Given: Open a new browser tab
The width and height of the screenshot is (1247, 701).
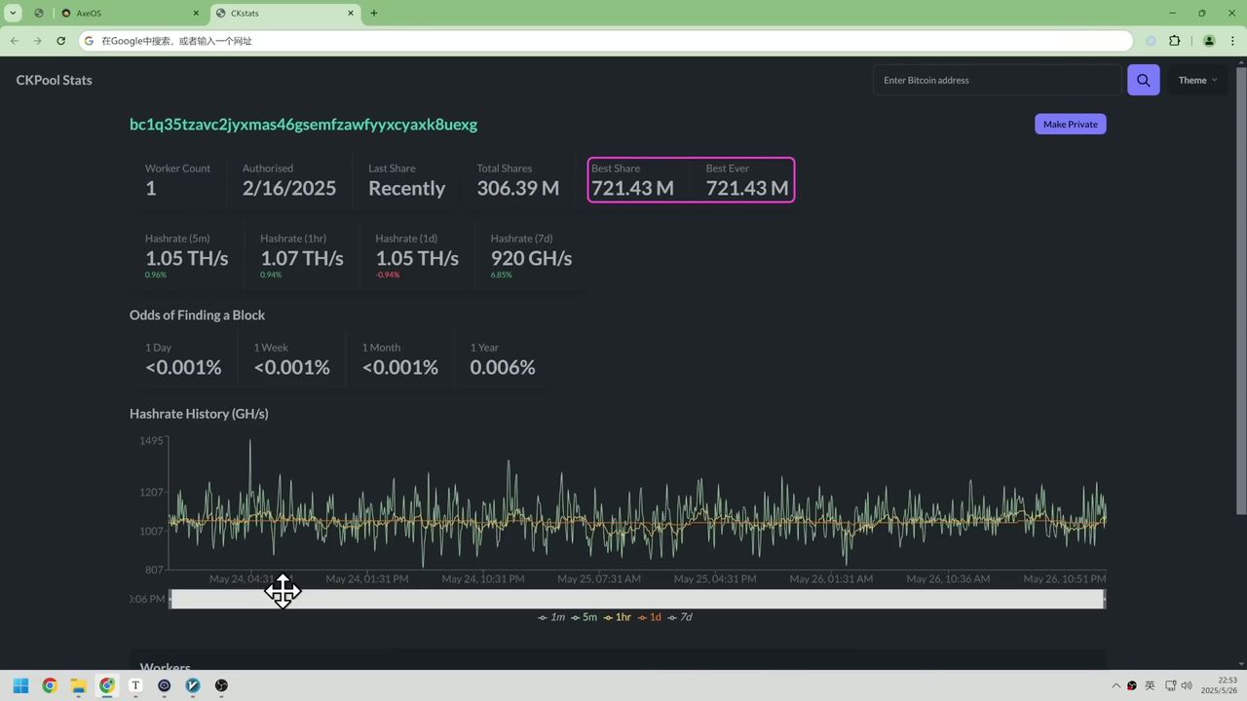Looking at the screenshot, I should click(x=373, y=14).
